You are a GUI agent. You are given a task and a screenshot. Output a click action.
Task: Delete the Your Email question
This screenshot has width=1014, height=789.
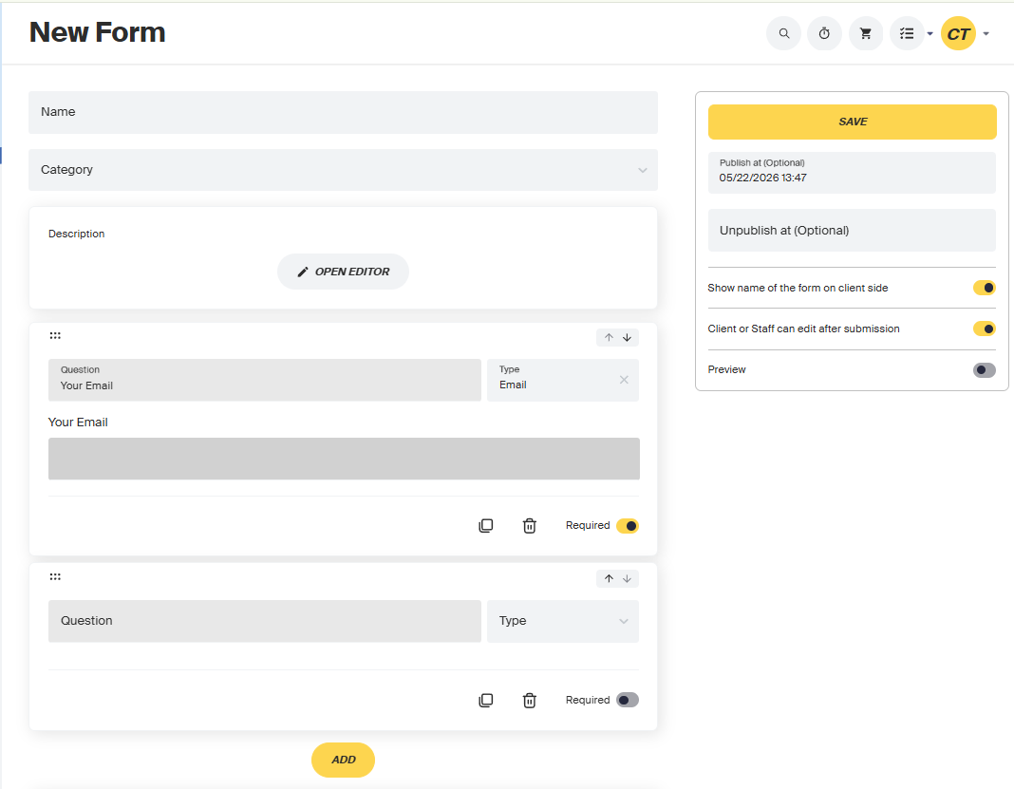(x=530, y=526)
